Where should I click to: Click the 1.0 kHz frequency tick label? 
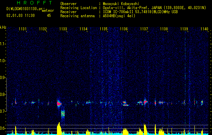pos(3,61)
